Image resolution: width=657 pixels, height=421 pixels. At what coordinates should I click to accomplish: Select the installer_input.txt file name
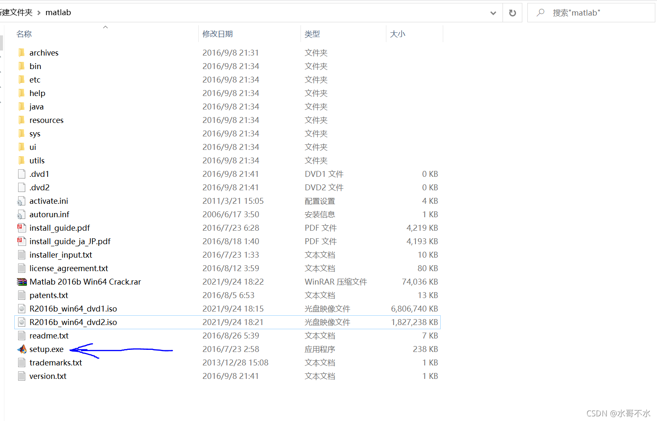coord(61,255)
